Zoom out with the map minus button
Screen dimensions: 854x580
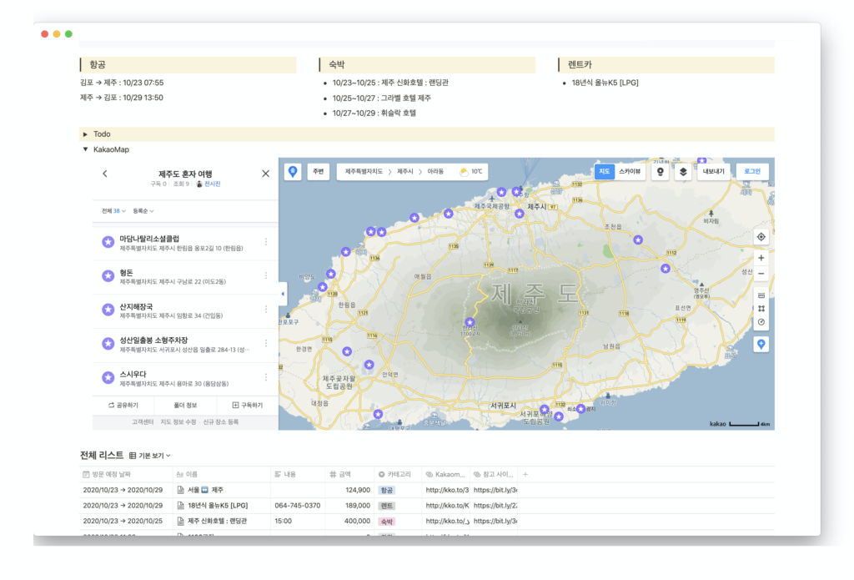pyautogui.click(x=761, y=274)
